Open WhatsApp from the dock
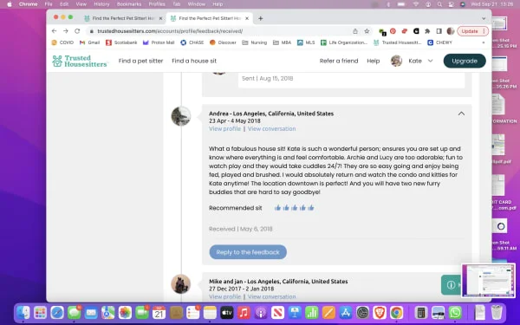The width and height of the screenshot is (520, 325). click(x=455, y=312)
